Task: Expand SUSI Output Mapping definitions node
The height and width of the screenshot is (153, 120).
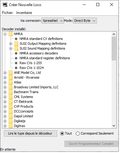Action: pos(11,44)
